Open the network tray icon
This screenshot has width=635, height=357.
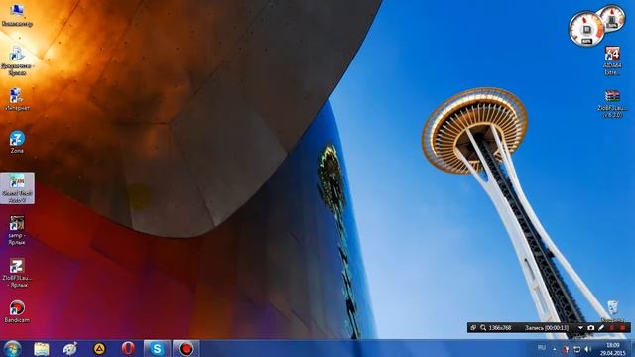pyautogui.click(x=577, y=349)
